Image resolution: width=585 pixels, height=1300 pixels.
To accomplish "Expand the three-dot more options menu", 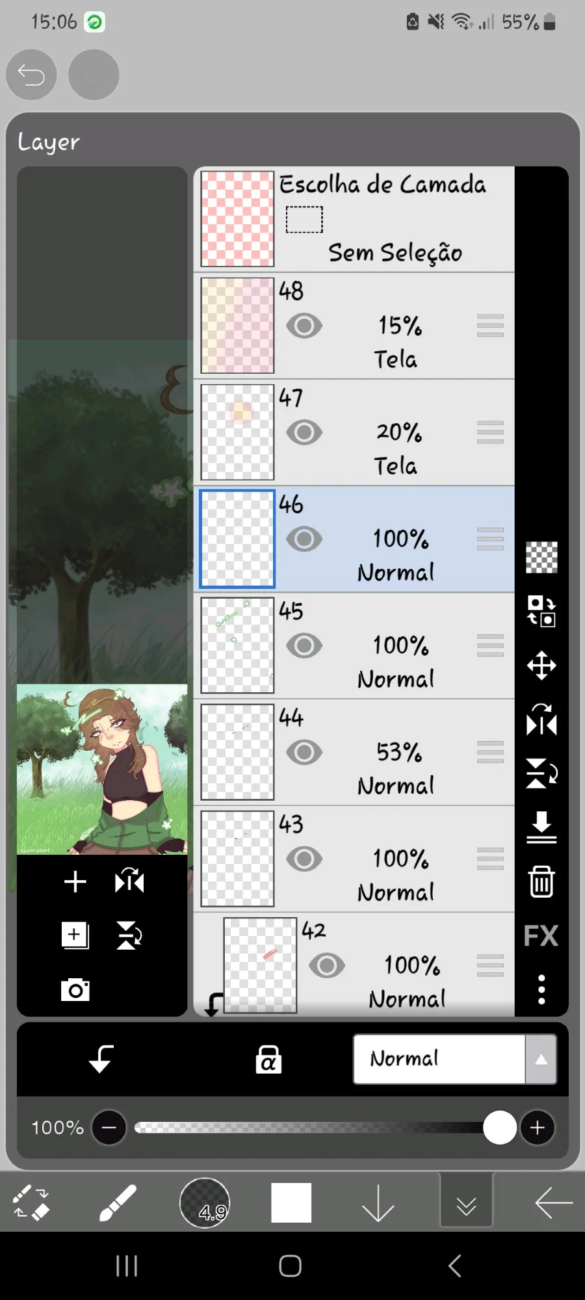I will [541, 989].
